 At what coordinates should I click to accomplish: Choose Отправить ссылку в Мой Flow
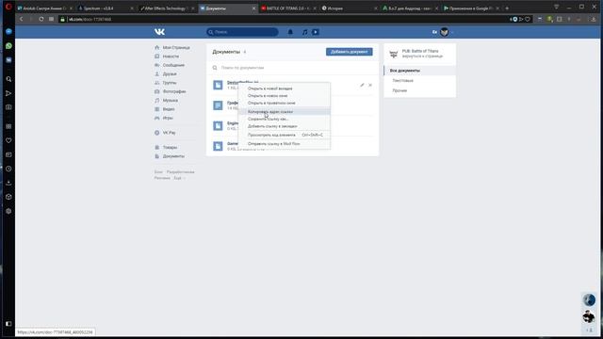pos(285,144)
